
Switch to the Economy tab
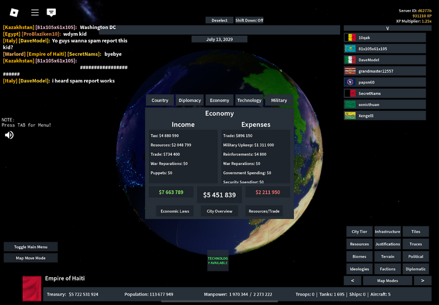click(x=220, y=100)
